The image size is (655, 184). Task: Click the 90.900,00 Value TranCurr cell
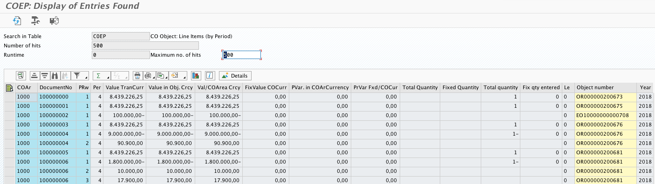coord(124,143)
